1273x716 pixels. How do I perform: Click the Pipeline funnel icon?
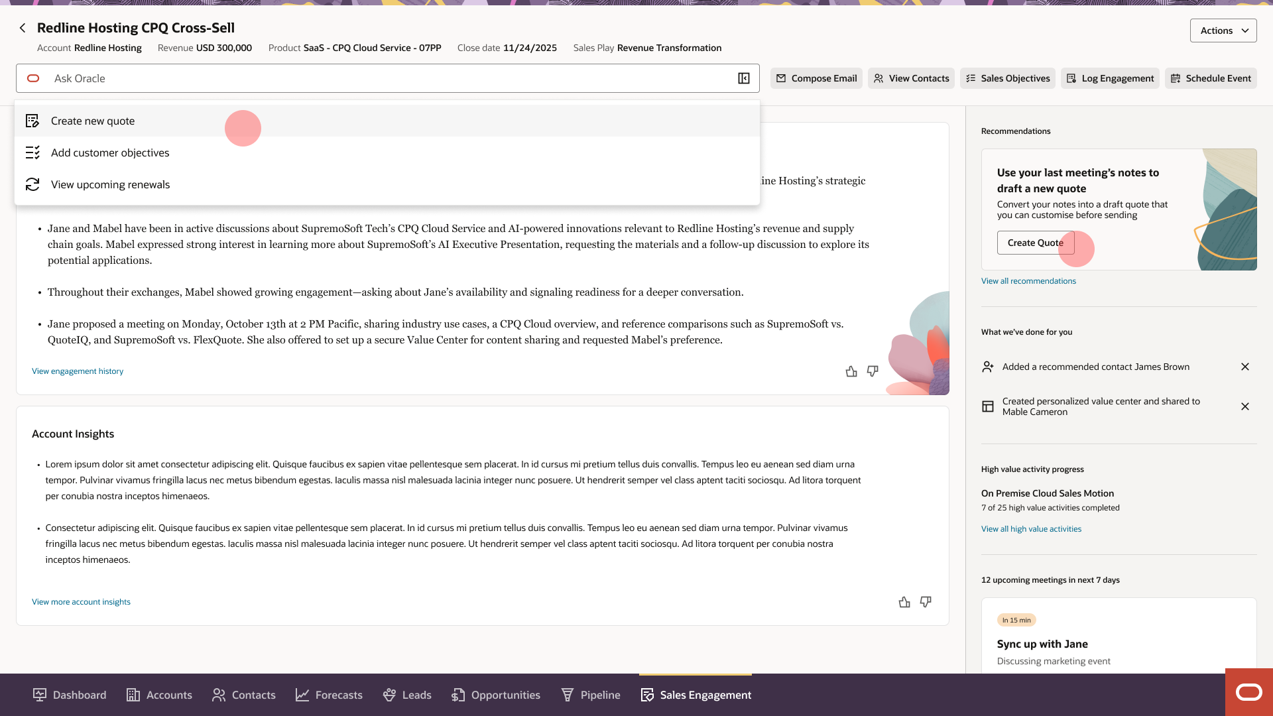pyautogui.click(x=568, y=695)
